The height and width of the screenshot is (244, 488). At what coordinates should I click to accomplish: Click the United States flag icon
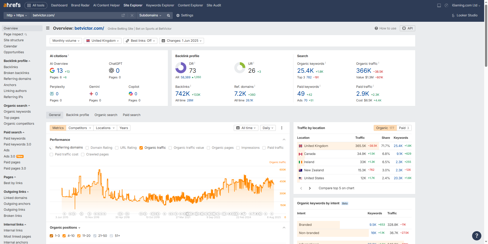(x=300, y=178)
